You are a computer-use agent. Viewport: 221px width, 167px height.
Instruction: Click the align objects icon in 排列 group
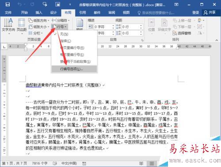[201, 20]
